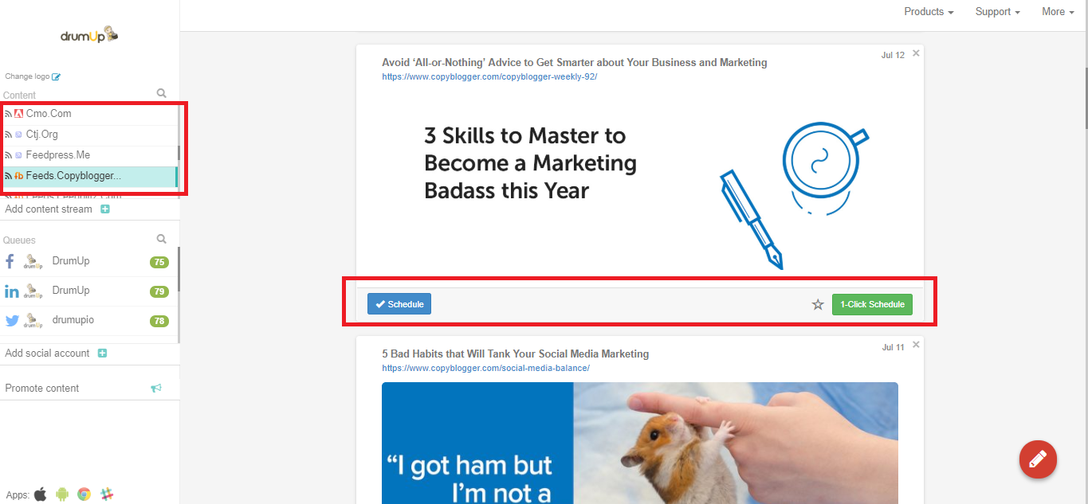Dismiss the Jul 11 post card
Viewport: 1088px width, 504px height.
[x=916, y=345]
